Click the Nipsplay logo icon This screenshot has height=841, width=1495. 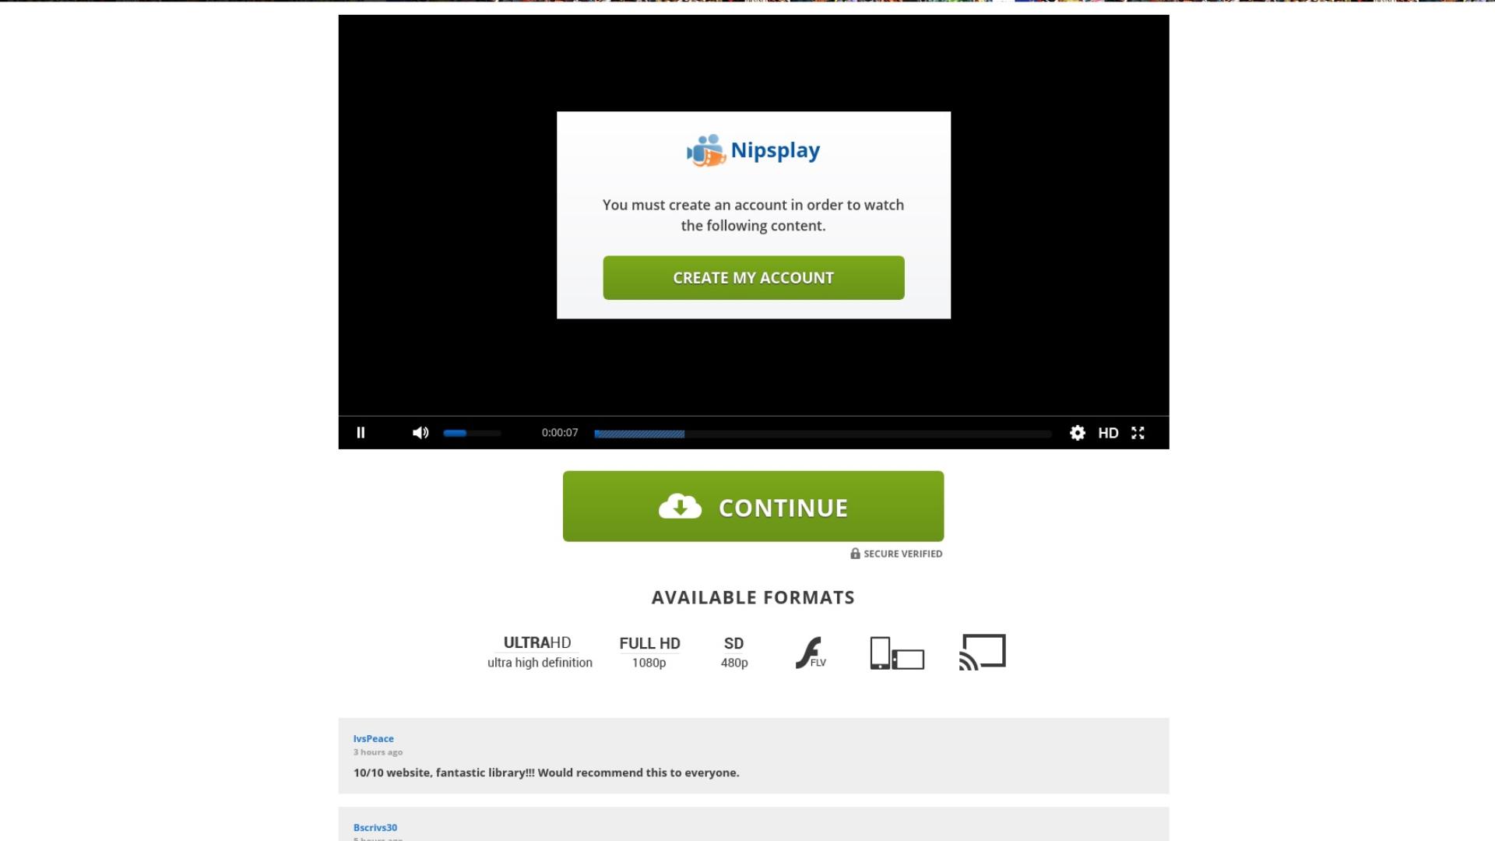click(x=706, y=150)
